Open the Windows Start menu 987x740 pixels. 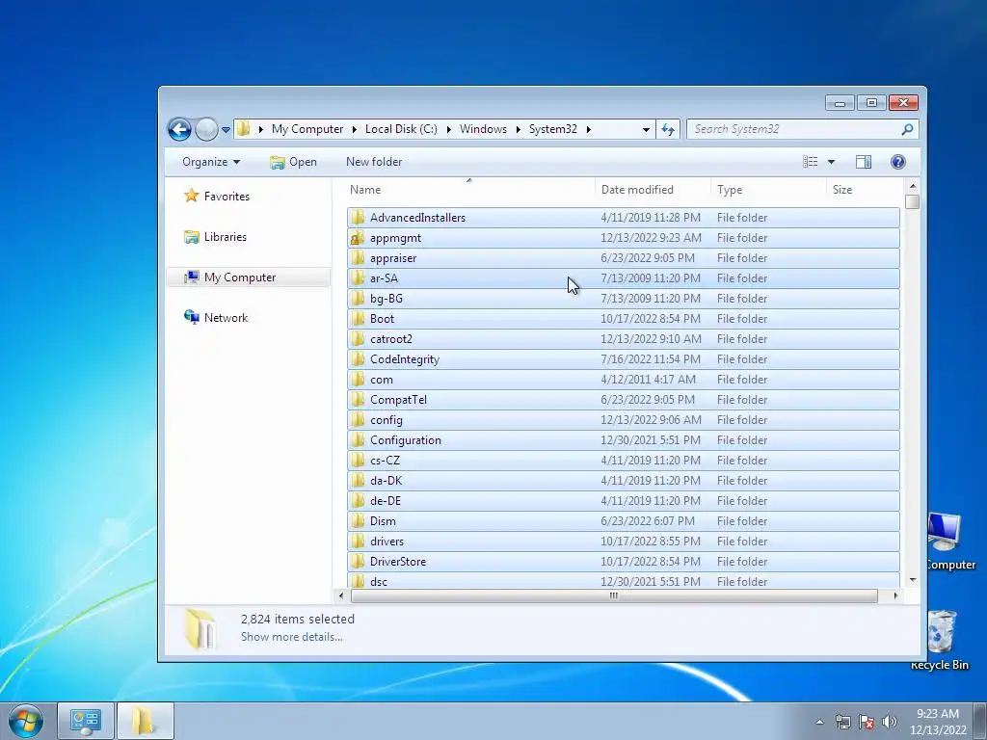[x=26, y=721]
